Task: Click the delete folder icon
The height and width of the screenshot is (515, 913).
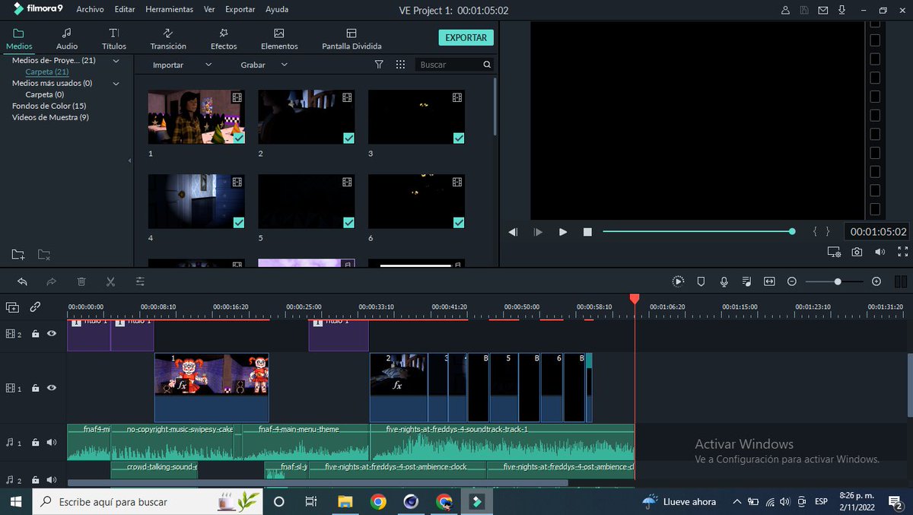Action: point(44,255)
